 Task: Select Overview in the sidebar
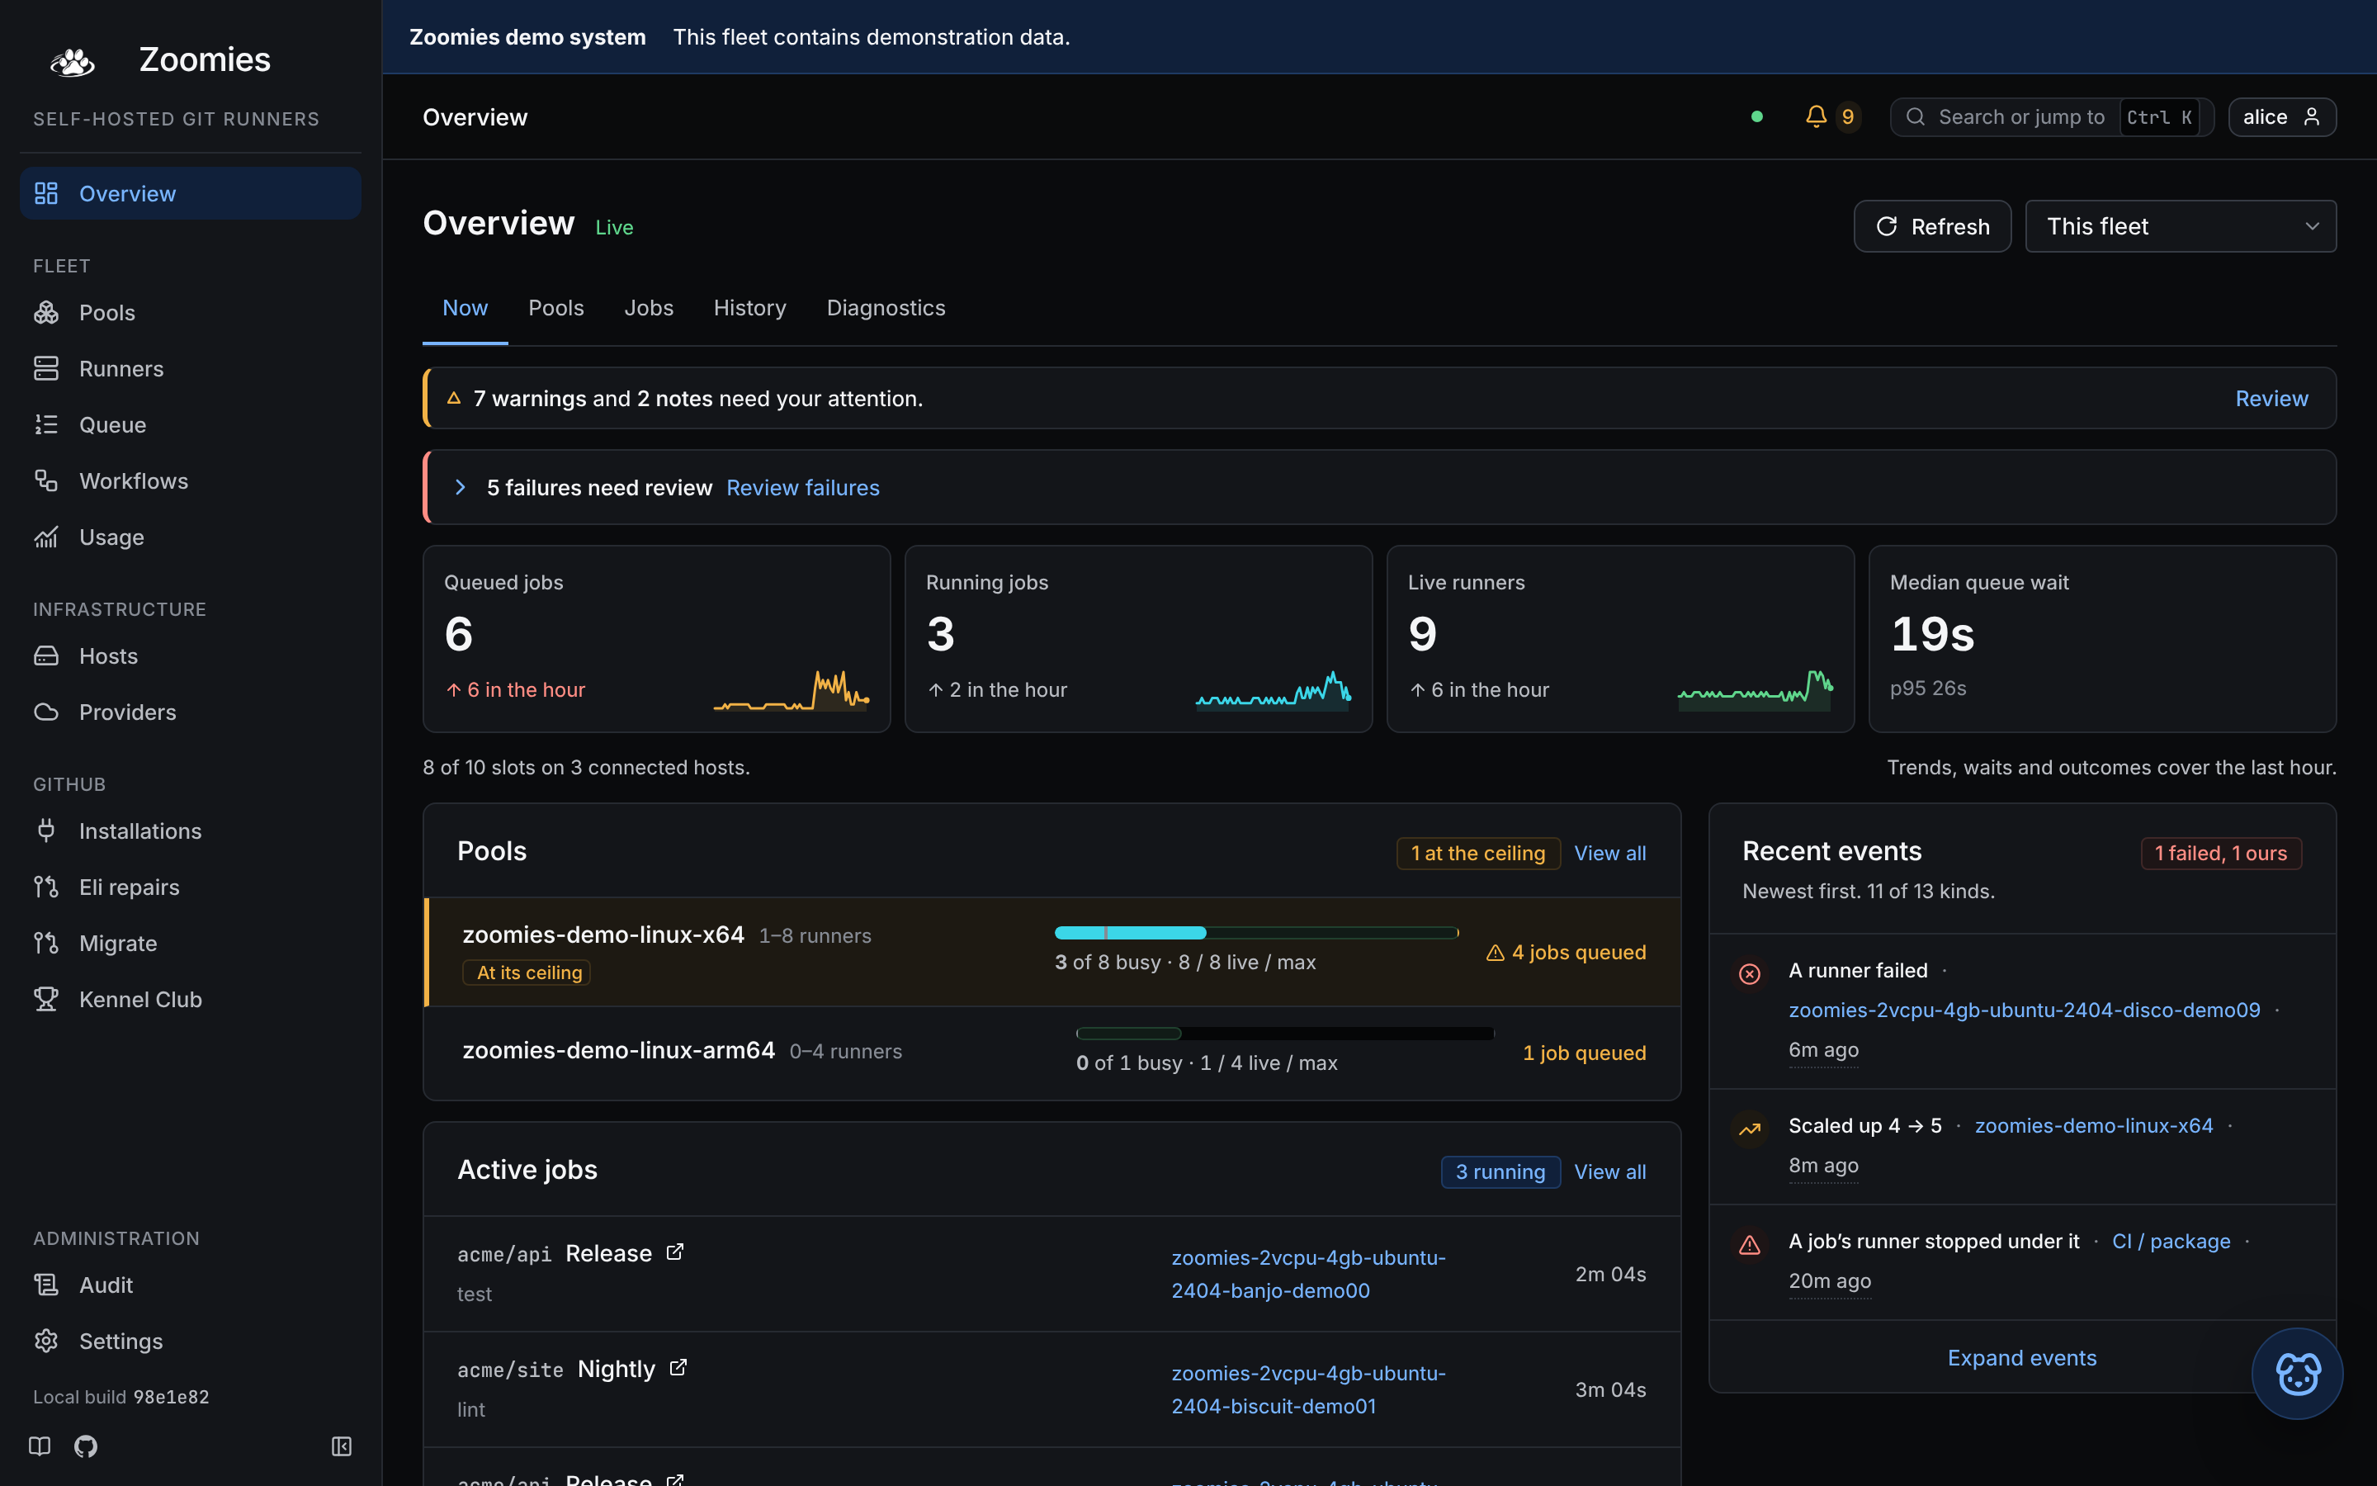coord(191,194)
